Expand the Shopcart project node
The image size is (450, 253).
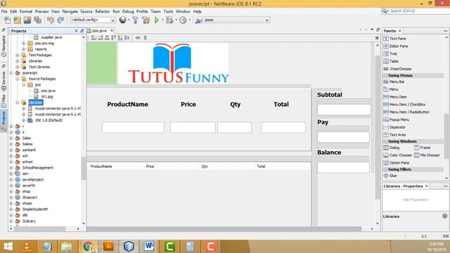11,197
